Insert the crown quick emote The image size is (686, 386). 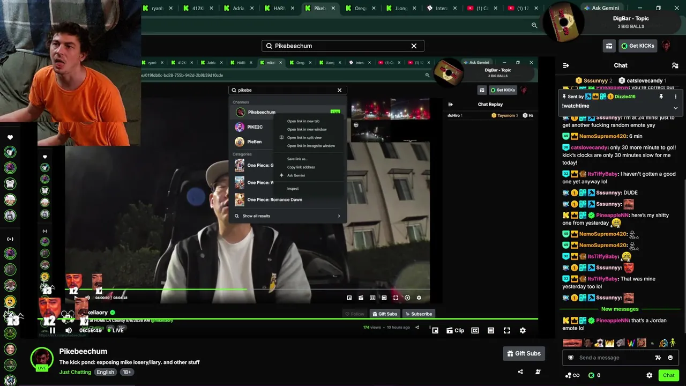(x=609, y=343)
